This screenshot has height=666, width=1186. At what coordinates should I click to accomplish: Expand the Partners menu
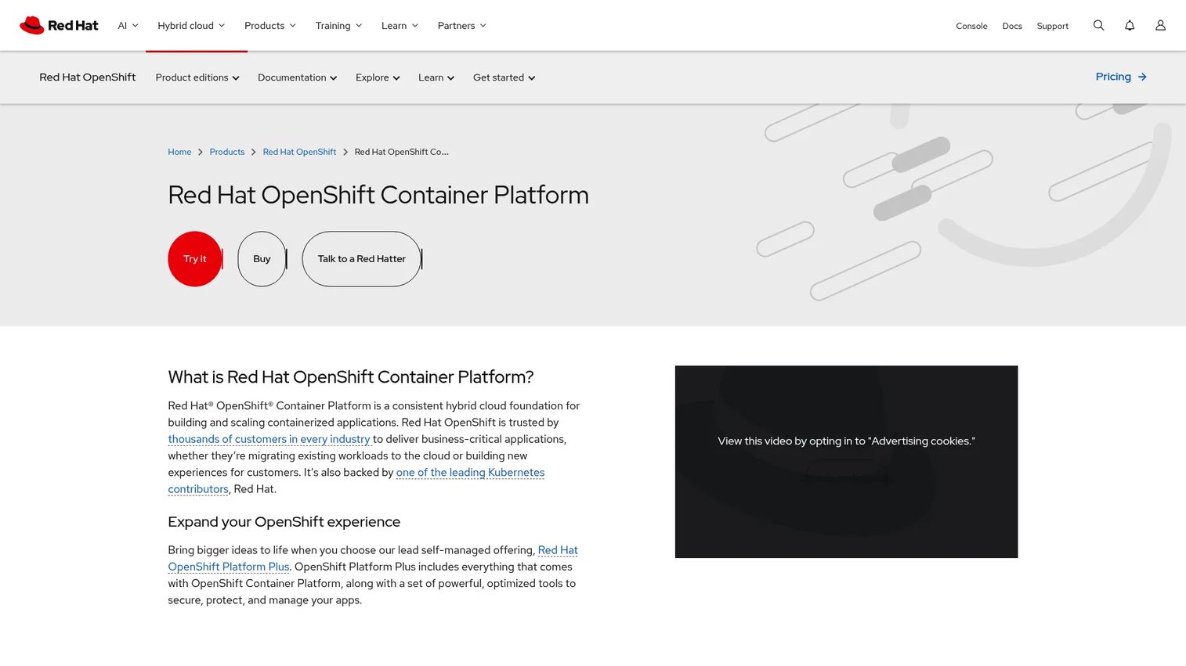point(461,25)
